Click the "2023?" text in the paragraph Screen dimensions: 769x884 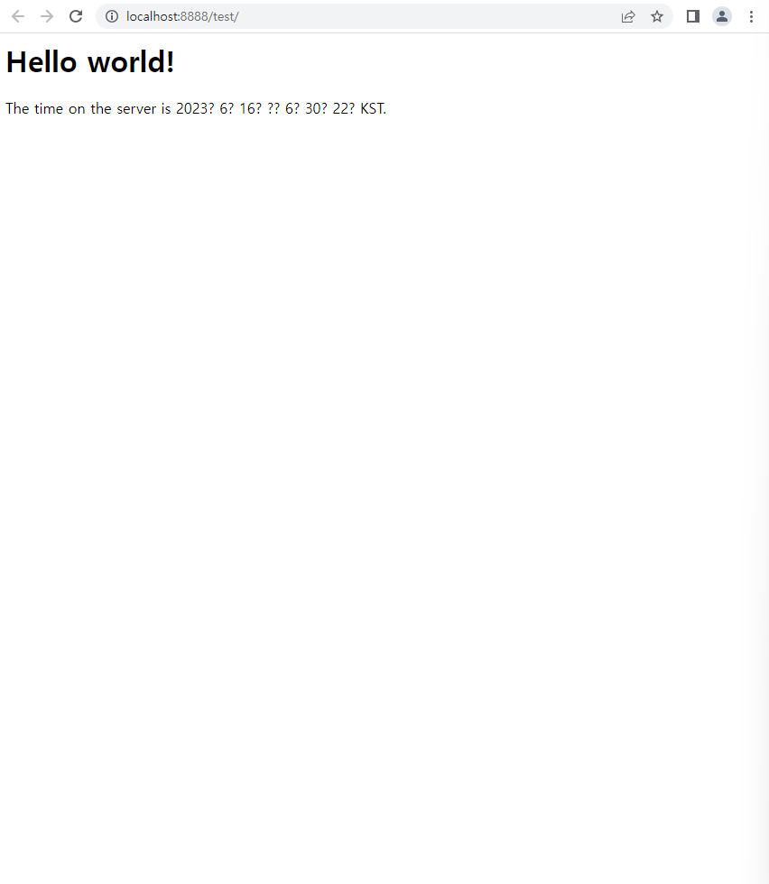coord(195,108)
